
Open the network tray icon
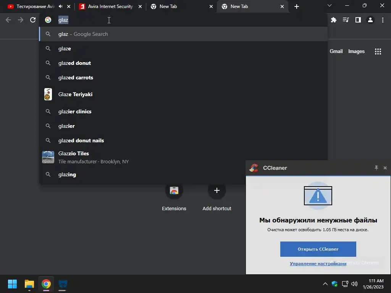(345, 284)
